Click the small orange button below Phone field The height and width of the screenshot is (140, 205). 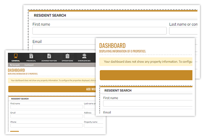(x=14, y=131)
